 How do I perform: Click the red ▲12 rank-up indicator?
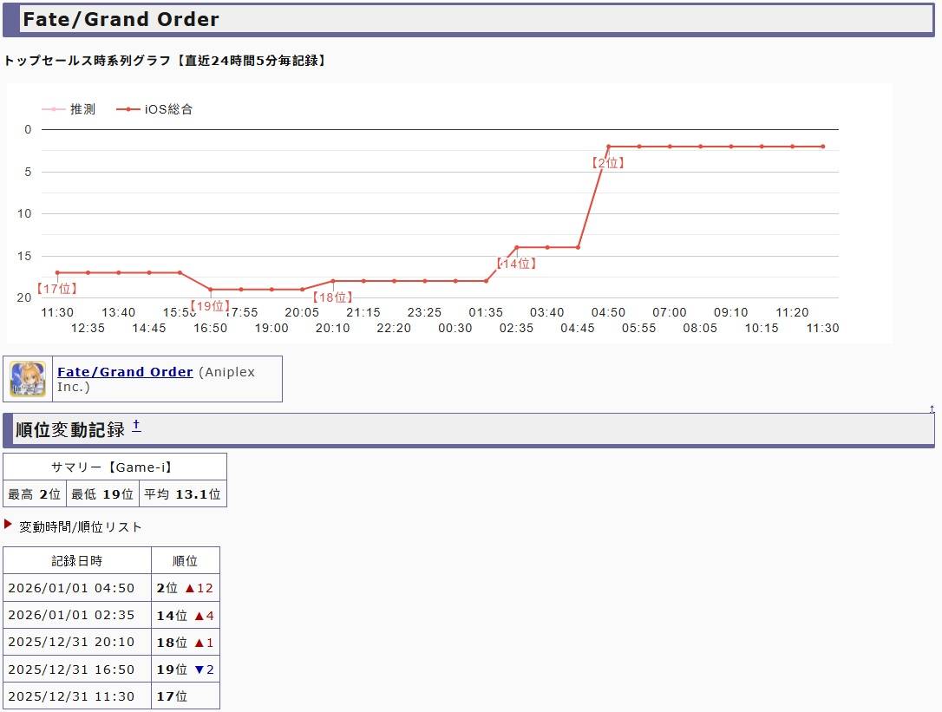(199, 588)
